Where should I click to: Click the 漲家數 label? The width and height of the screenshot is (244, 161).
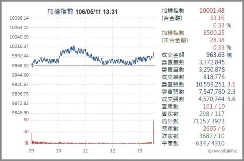[x=170, y=129]
